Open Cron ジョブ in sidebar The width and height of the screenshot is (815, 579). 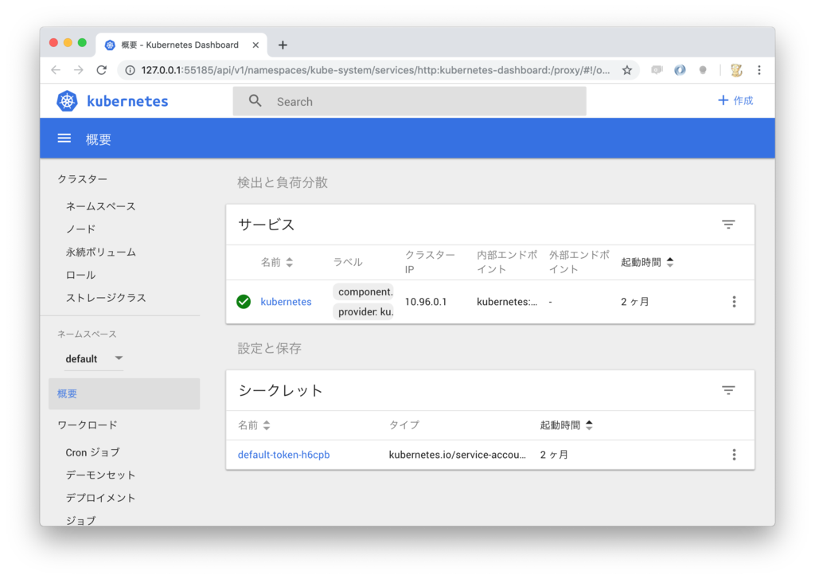click(92, 452)
